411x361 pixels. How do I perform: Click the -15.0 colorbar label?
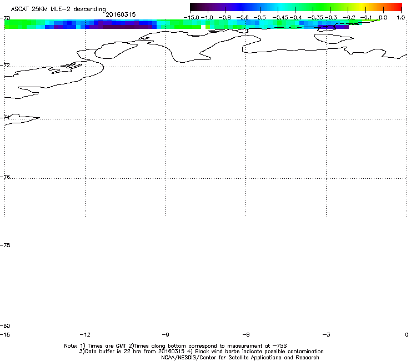pyautogui.click(x=191, y=18)
